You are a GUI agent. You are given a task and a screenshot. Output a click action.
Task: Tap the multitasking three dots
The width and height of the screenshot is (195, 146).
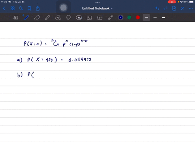tap(97, 2)
